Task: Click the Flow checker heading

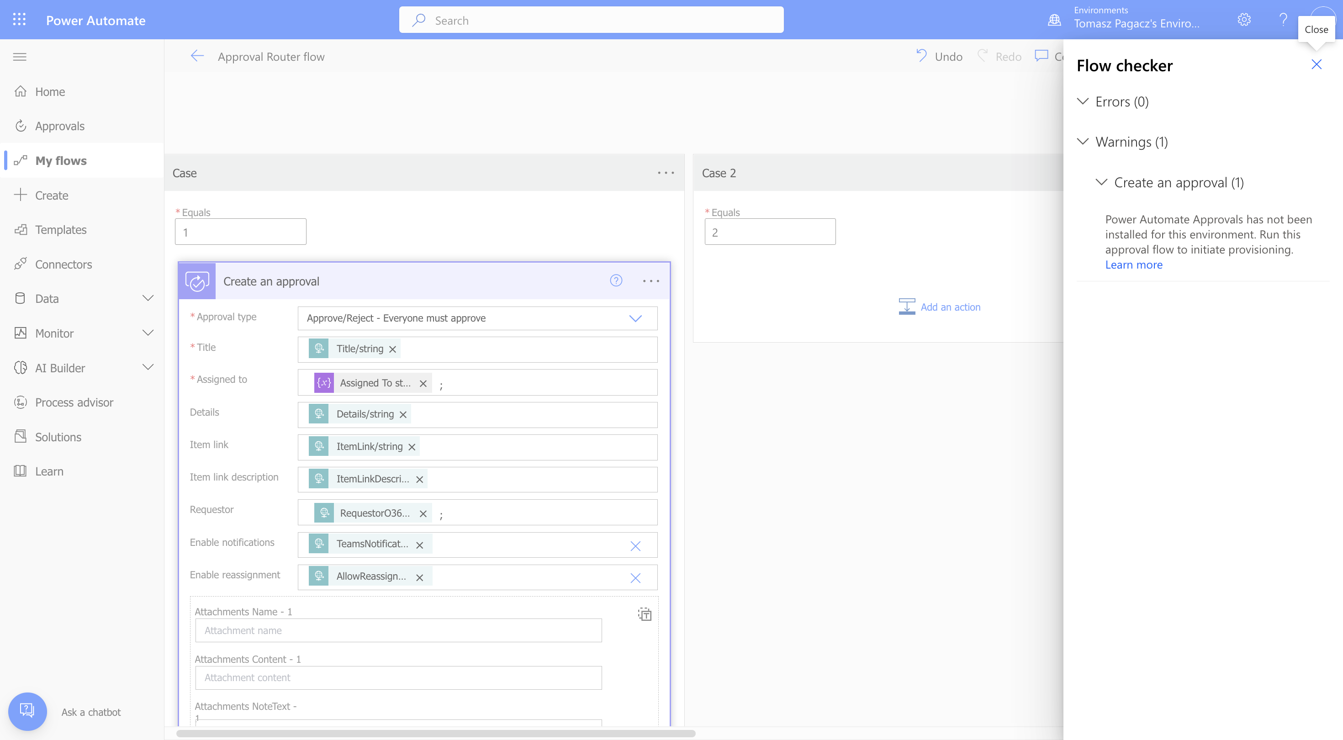Action: click(1125, 66)
